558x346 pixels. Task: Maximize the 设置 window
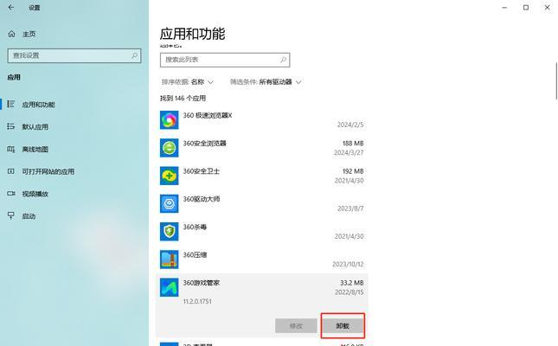coord(526,7)
